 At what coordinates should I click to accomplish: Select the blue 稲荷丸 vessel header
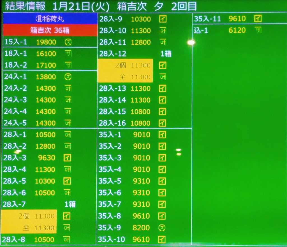50,19
